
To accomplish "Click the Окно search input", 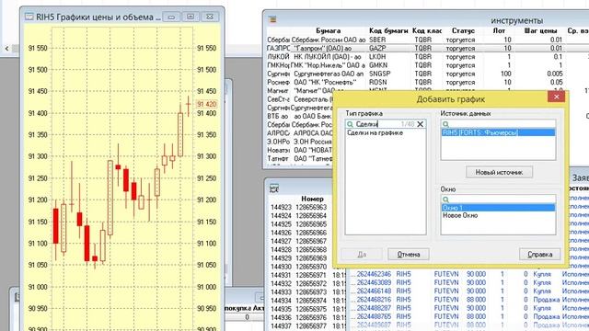I will pyautogui.click(x=498, y=200).
